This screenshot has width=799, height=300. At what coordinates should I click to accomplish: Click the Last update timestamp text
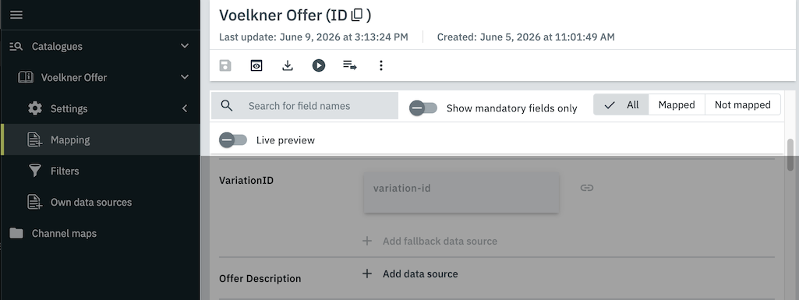[x=313, y=37]
